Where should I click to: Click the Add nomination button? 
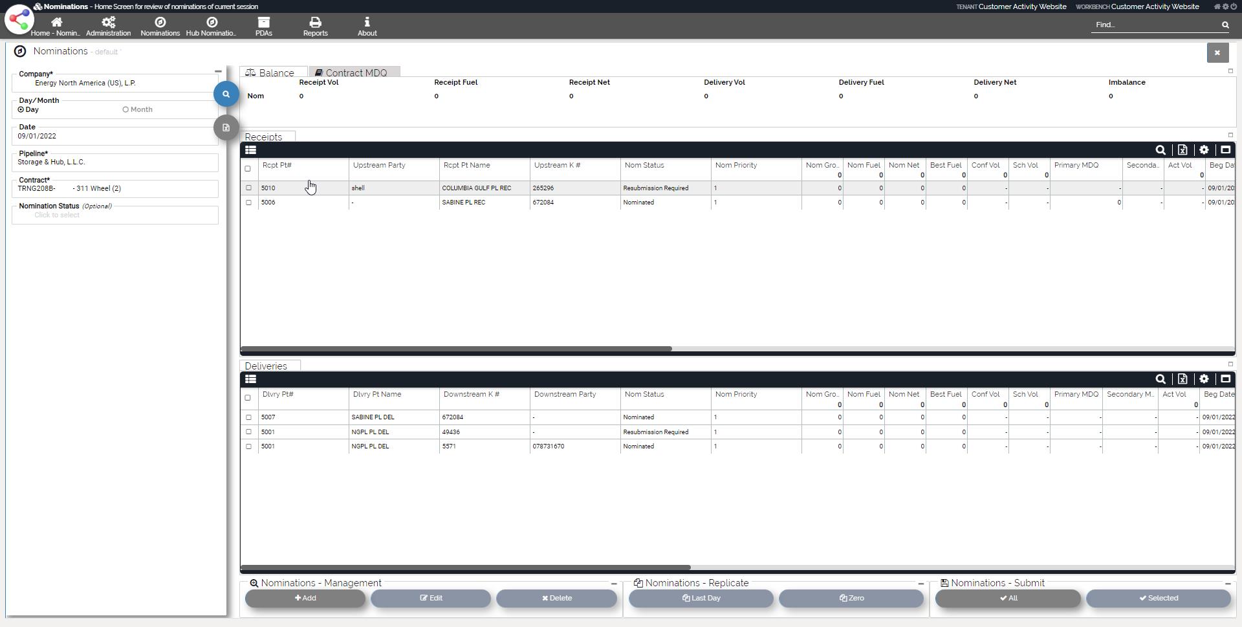pyautogui.click(x=305, y=599)
